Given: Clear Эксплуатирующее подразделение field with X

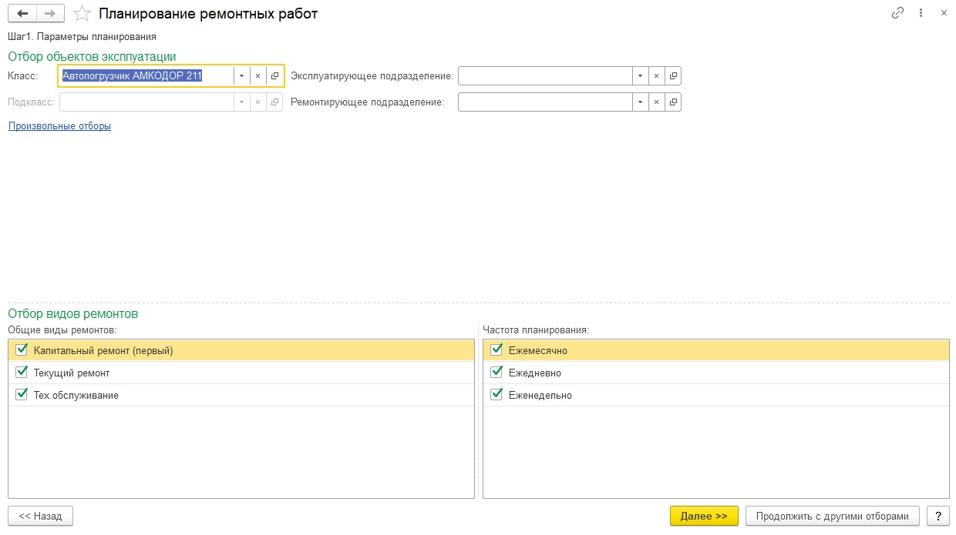Looking at the screenshot, I should pyautogui.click(x=656, y=76).
